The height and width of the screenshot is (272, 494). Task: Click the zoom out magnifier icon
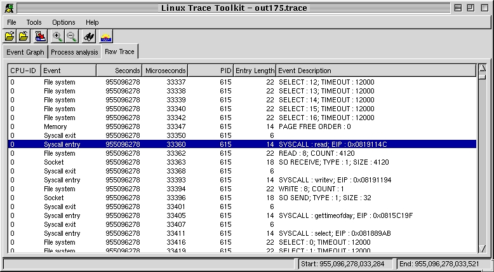pyautogui.click(x=72, y=37)
